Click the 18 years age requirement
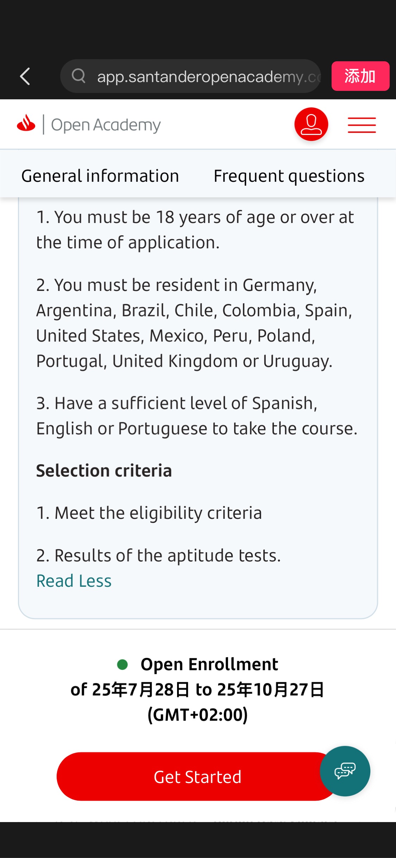This screenshot has height=858, width=396. pos(195,230)
